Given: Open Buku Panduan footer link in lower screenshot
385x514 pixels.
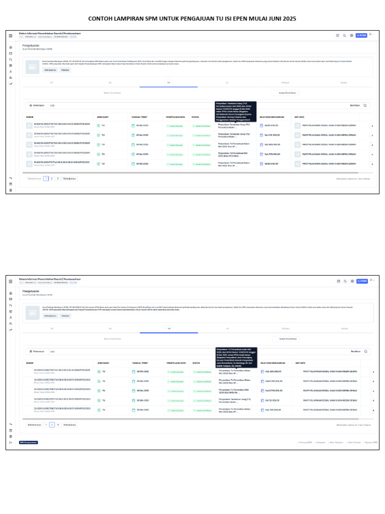Looking at the screenshot, I should click(336, 443).
